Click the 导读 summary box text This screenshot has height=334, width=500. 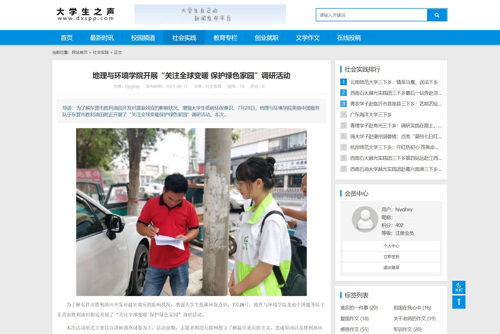tap(191, 111)
